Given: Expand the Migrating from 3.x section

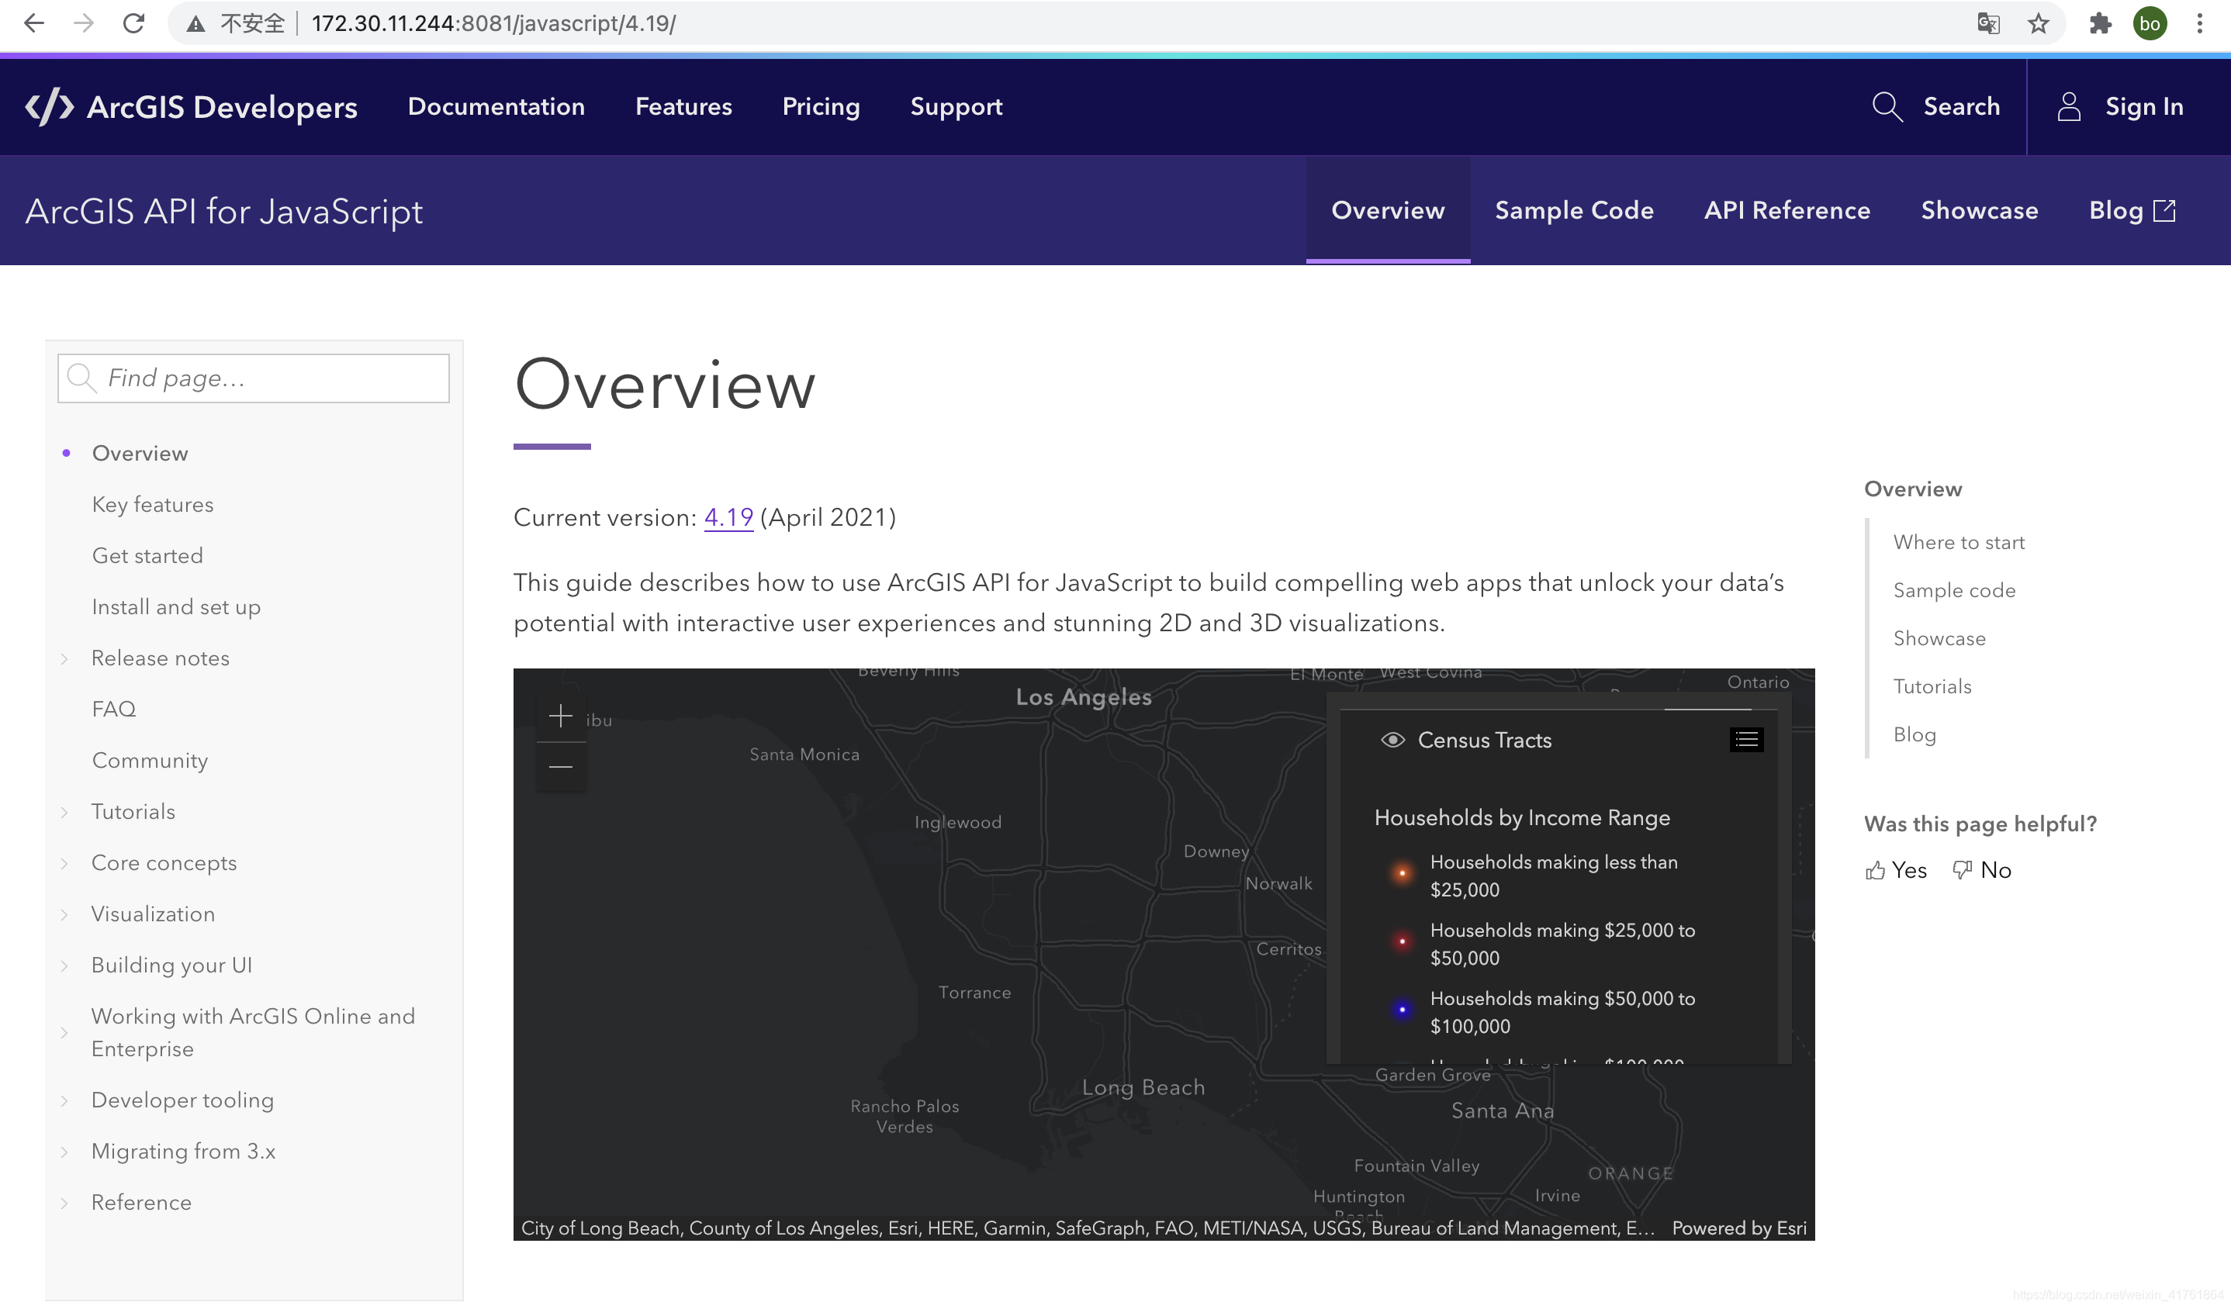Looking at the screenshot, I should click(64, 1152).
